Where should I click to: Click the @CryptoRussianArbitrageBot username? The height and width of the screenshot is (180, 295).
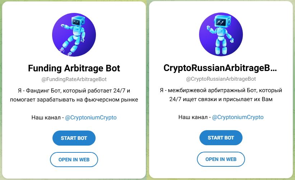coord(221,79)
